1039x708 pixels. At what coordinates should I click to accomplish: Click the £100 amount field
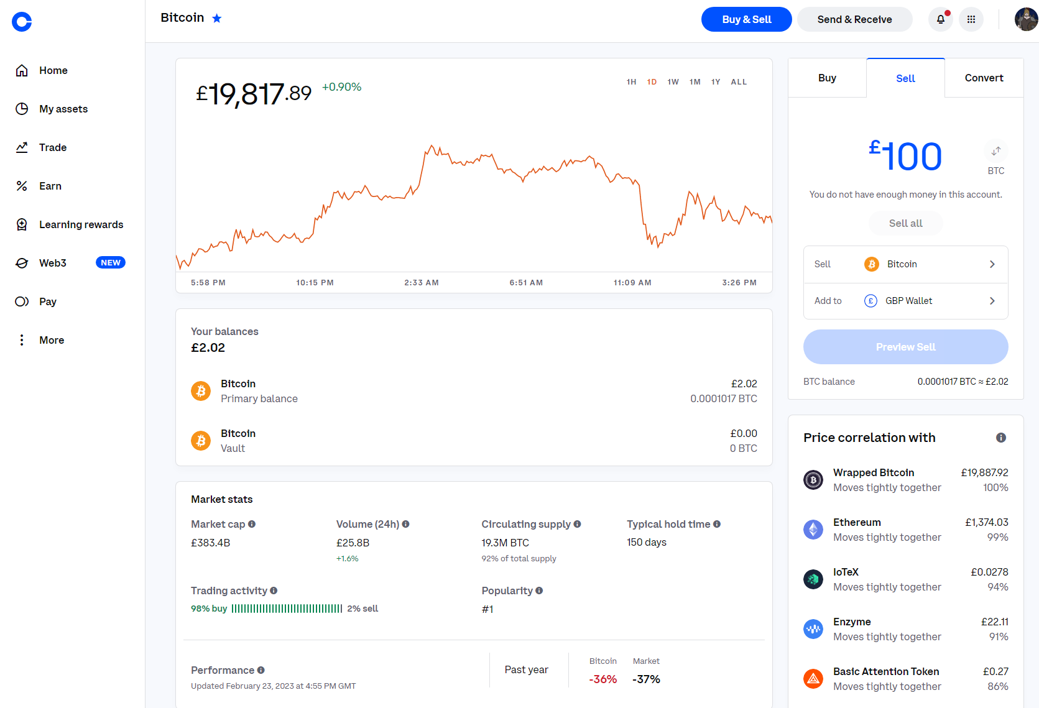tap(905, 156)
